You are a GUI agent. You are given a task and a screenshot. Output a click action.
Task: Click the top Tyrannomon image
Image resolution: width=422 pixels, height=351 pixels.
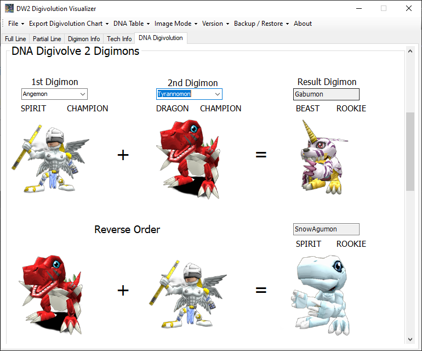tap(189, 159)
